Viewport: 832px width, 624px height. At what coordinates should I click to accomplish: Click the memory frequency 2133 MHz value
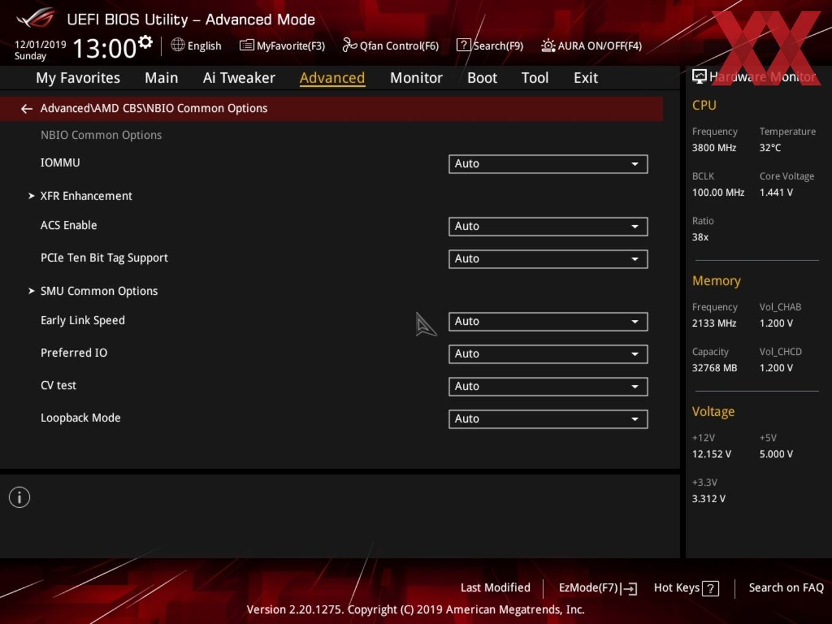click(x=714, y=323)
